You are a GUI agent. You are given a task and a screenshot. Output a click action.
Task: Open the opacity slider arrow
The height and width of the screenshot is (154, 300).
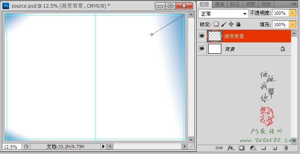click(x=293, y=13)
